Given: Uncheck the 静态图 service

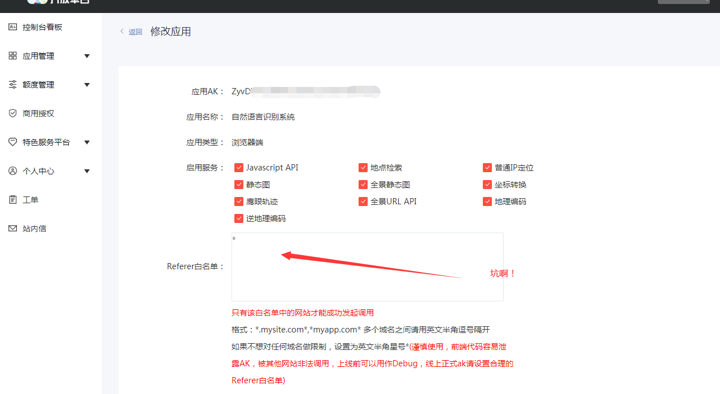Looking at the screenshot, I should (239, 184).
